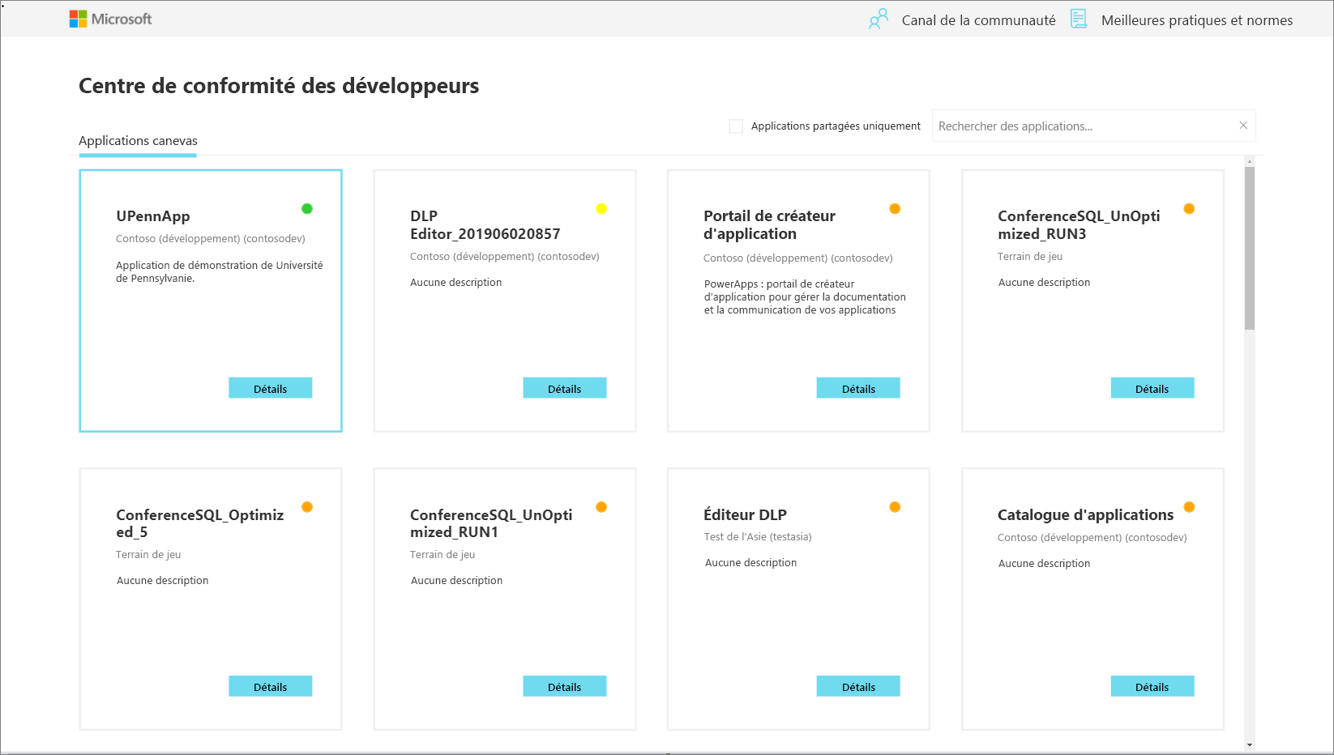Clear the search box with the X icon

pyautogui.click(x=1243, y=125)
